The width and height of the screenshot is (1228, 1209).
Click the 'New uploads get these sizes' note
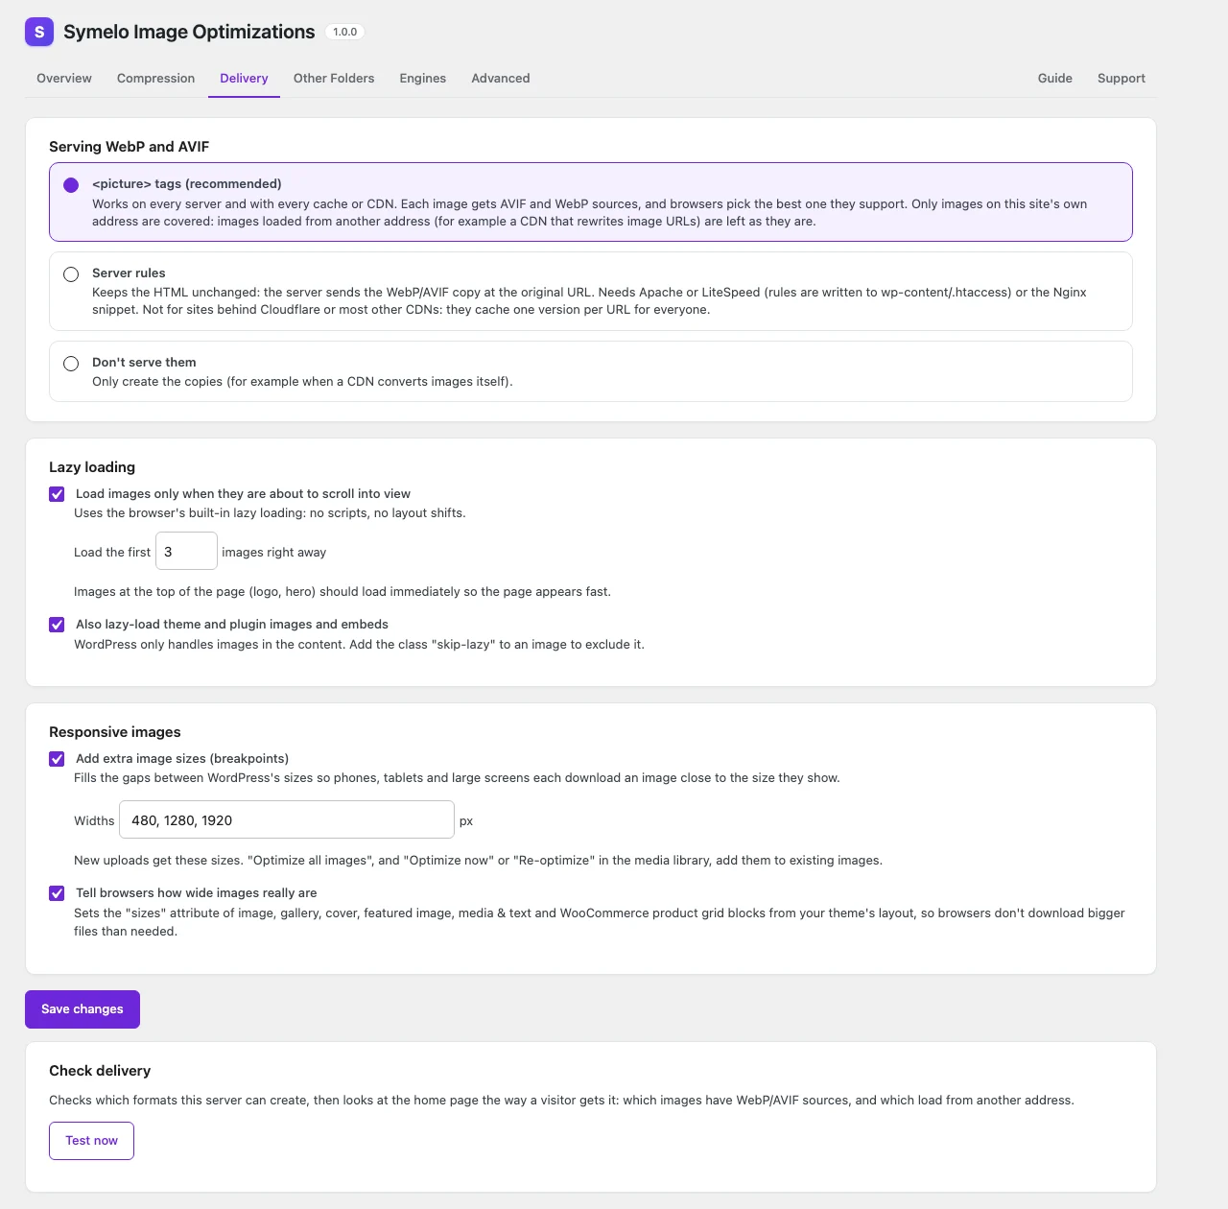[x=478, y=861]
